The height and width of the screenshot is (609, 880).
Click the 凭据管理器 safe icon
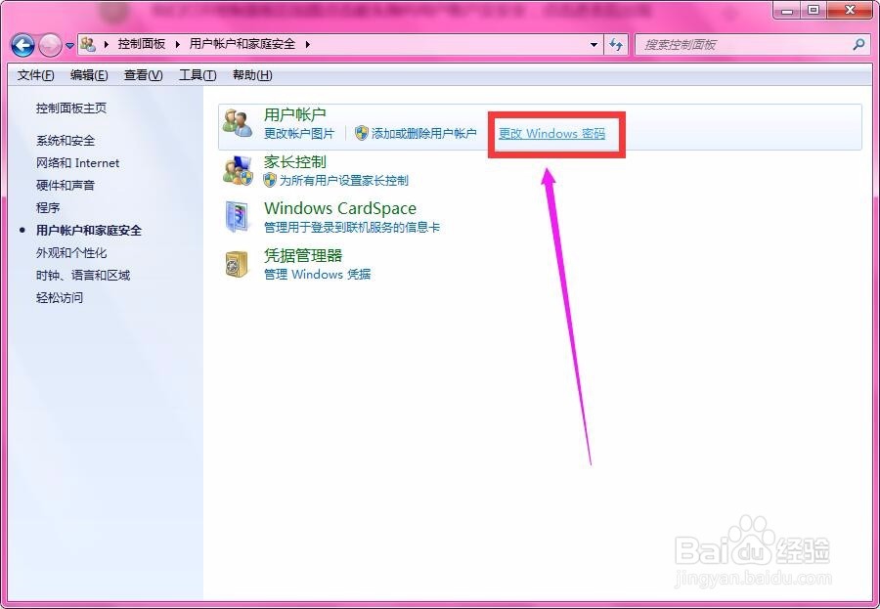[x=237, y=264]
